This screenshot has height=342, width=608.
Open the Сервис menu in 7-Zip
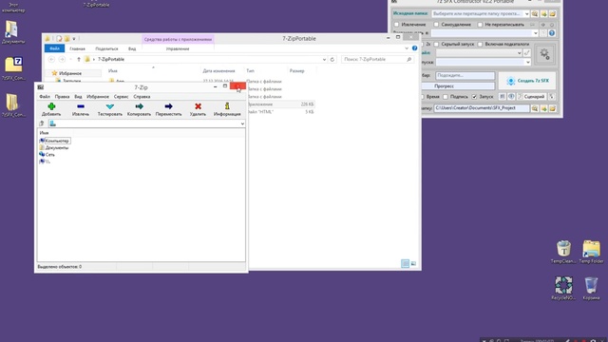pyautogui.click(x=121, y=97)
